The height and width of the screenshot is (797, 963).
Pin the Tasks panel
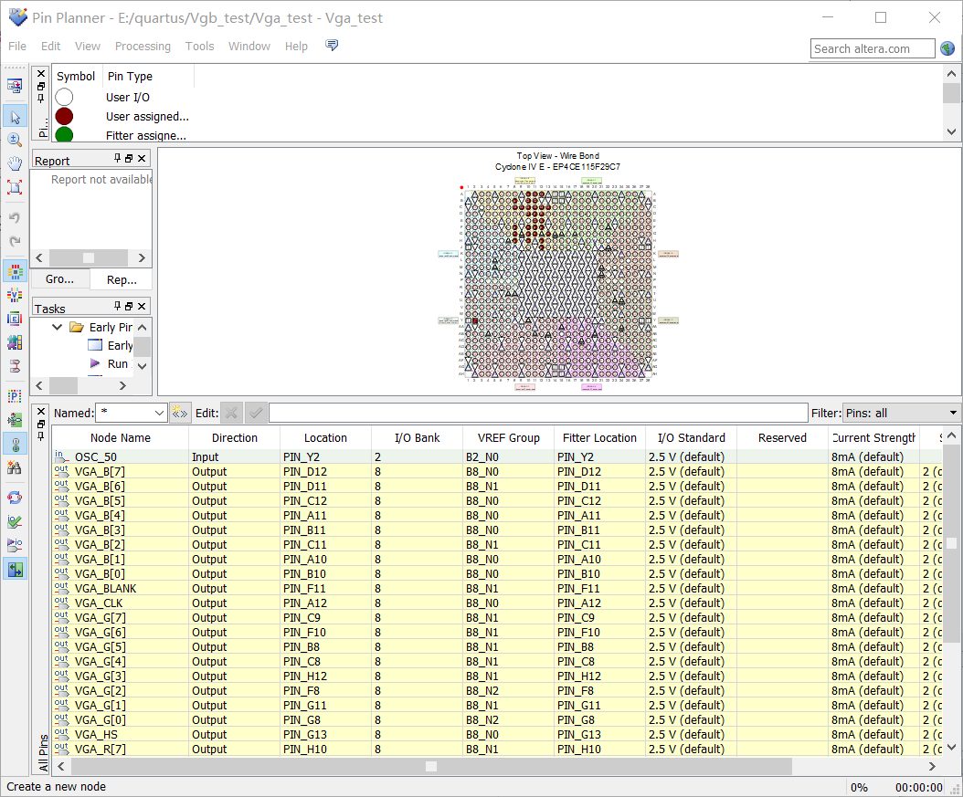click(x=117, y=306)
